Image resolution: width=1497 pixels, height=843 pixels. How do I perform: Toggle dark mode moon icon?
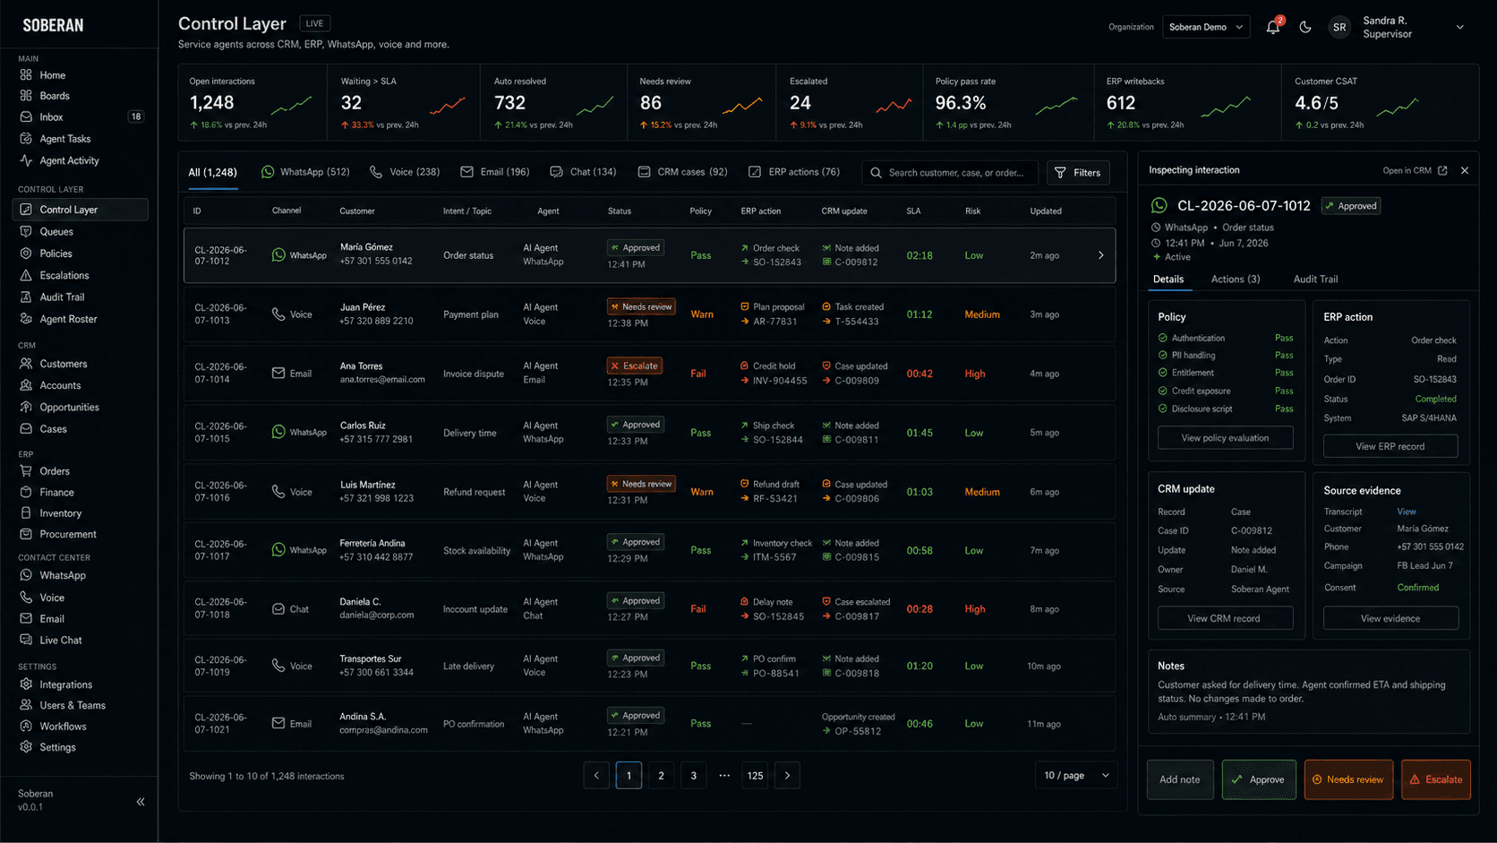click(x=1305, y=27)
